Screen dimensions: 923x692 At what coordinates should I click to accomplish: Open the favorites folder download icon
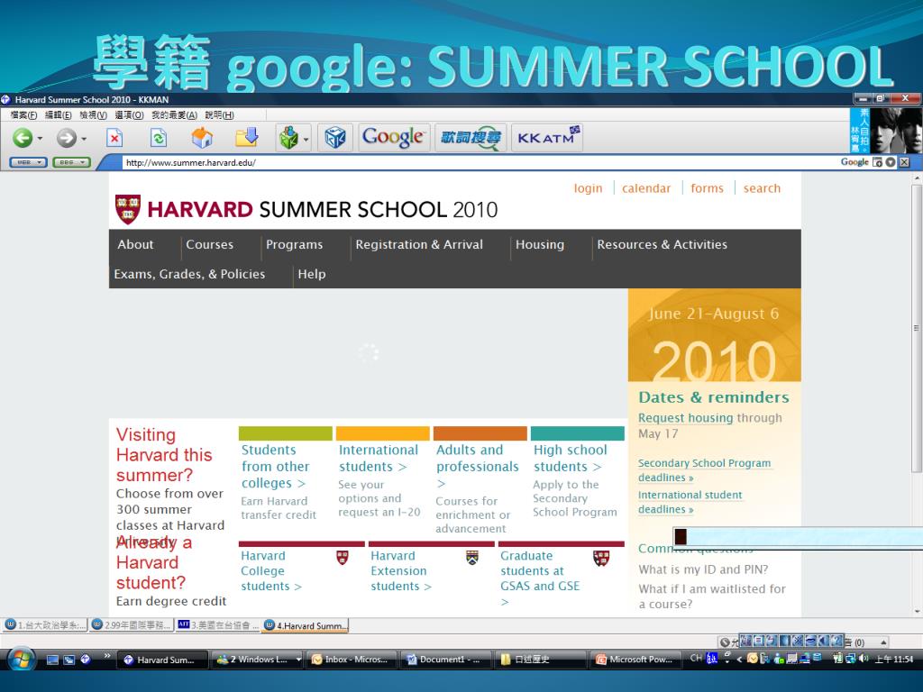pyautogui.click(x=247, y=137)
